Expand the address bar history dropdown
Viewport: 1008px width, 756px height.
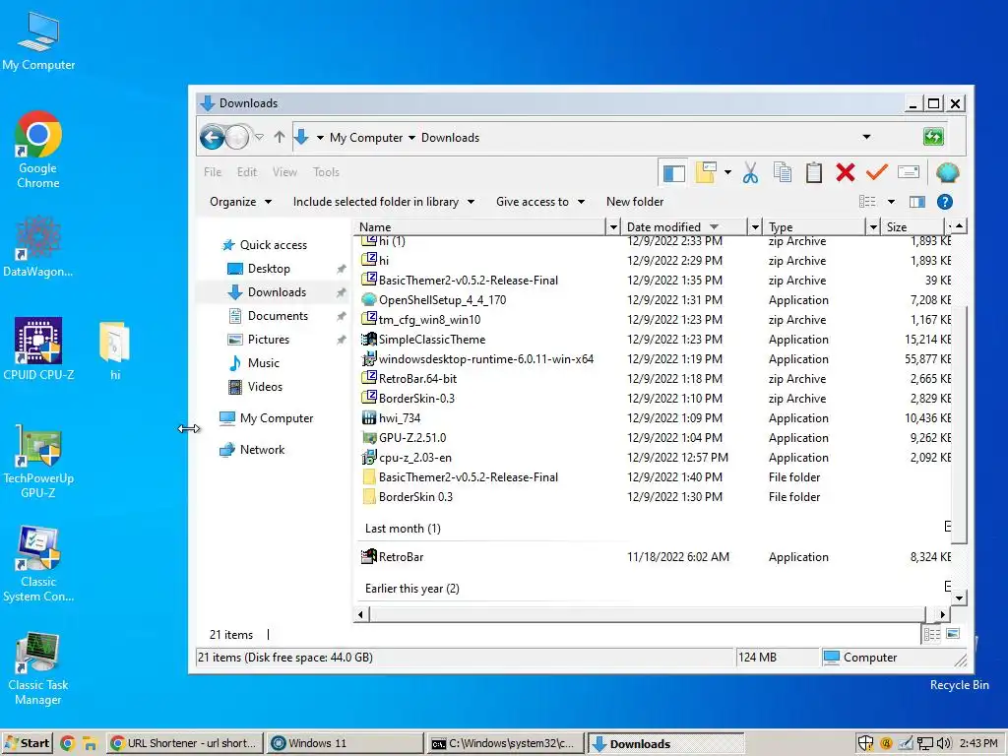[866, 137]
